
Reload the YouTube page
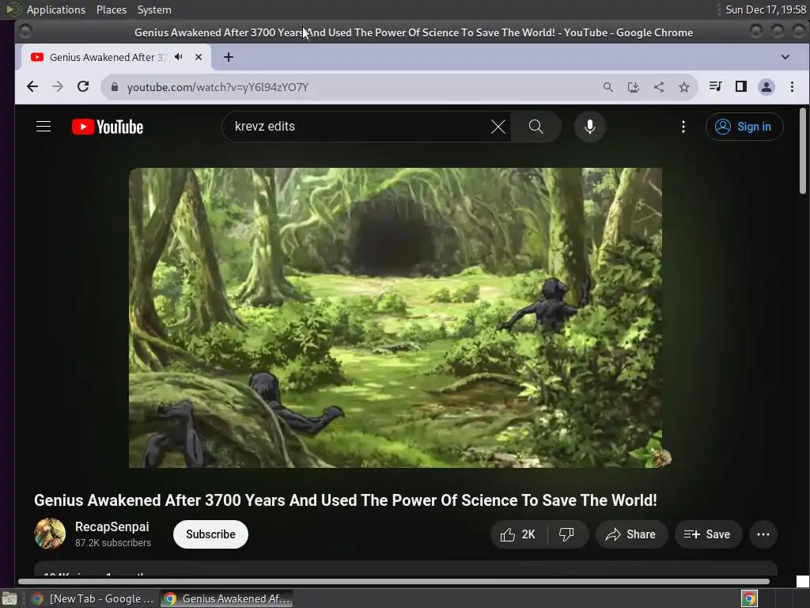tap(83, 87)
